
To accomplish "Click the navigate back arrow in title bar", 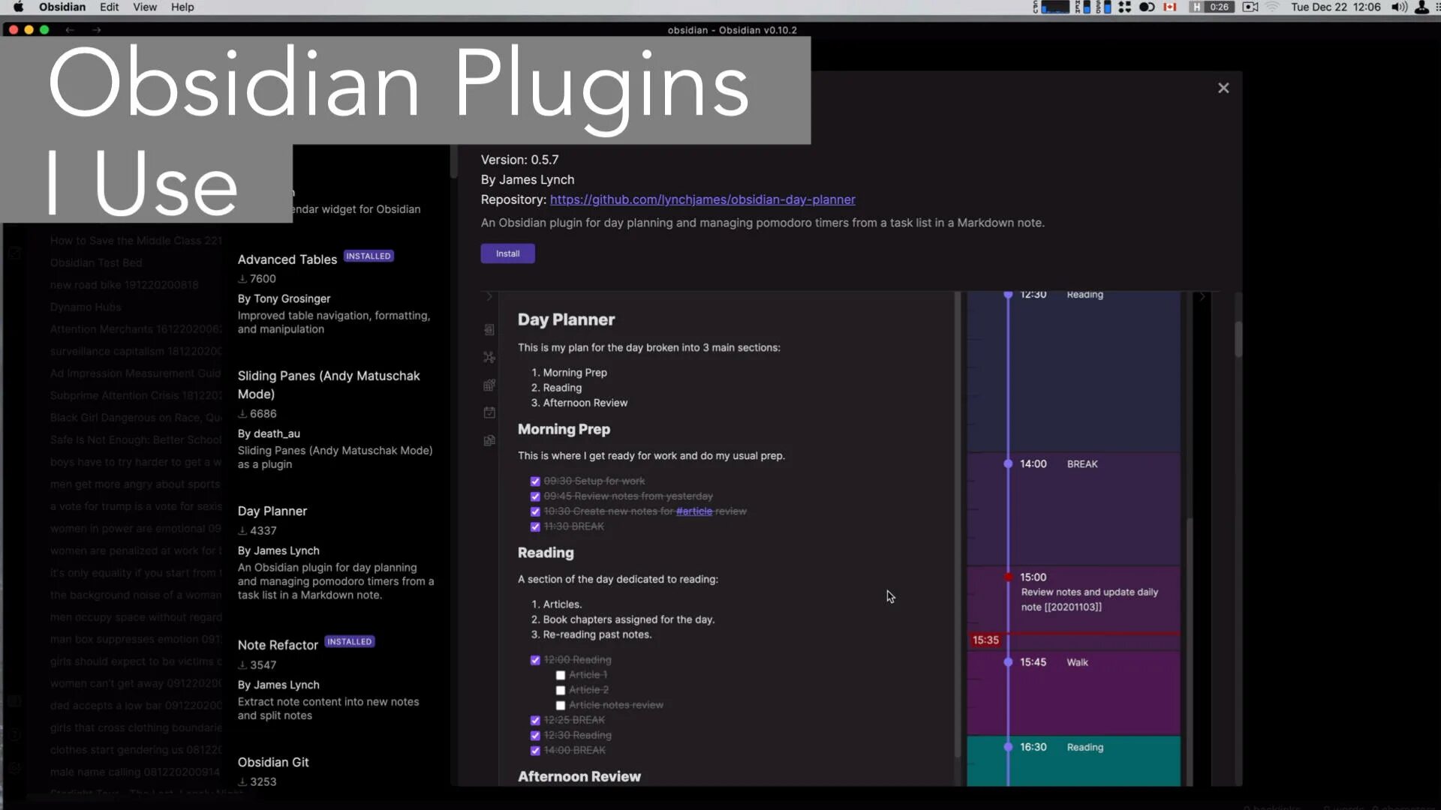I will 69,30.
